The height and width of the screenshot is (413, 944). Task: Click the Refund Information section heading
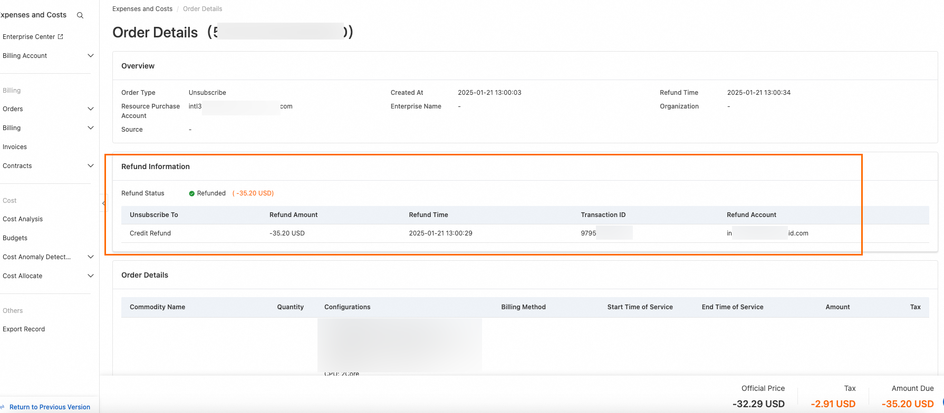pyautogui.click(x=156, y=166)
